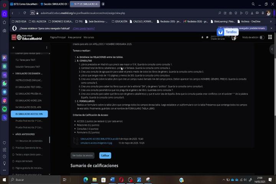
Task: Open the Opera sidebar workspaces briefcase icon
Action: tap(4, 31)
